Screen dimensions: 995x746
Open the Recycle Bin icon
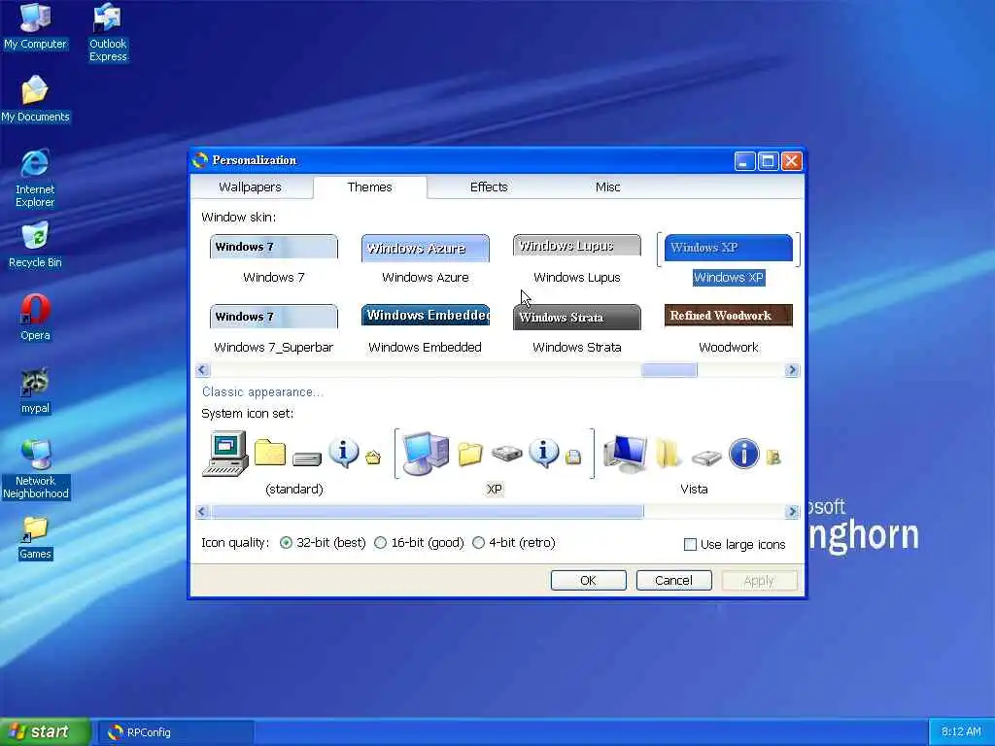click(35, 245)
